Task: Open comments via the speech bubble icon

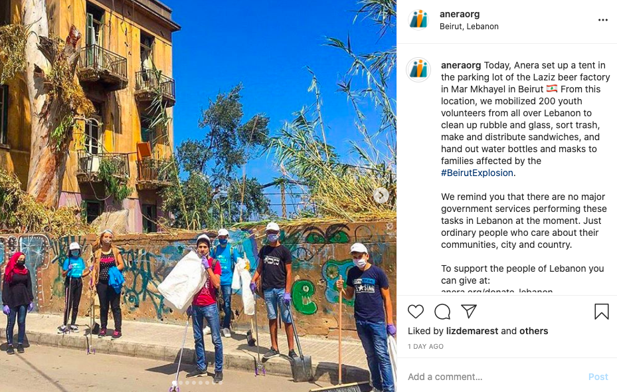Action: [442, 312]
